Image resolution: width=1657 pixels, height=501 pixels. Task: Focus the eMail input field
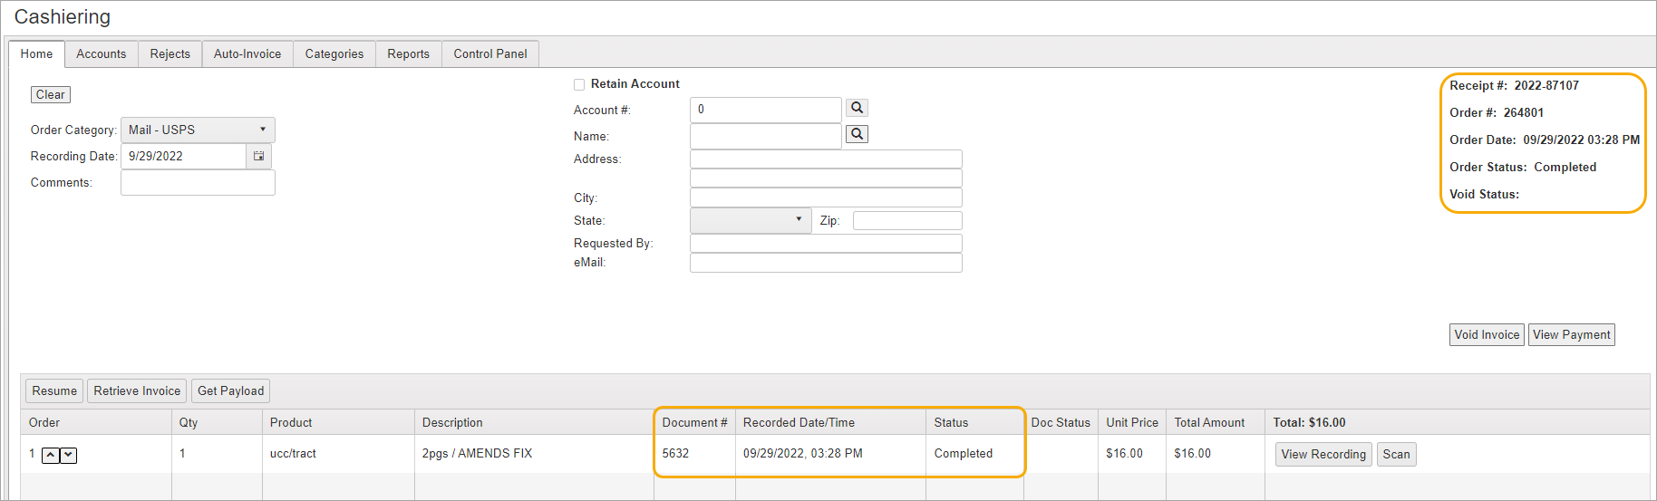(825, 263)
